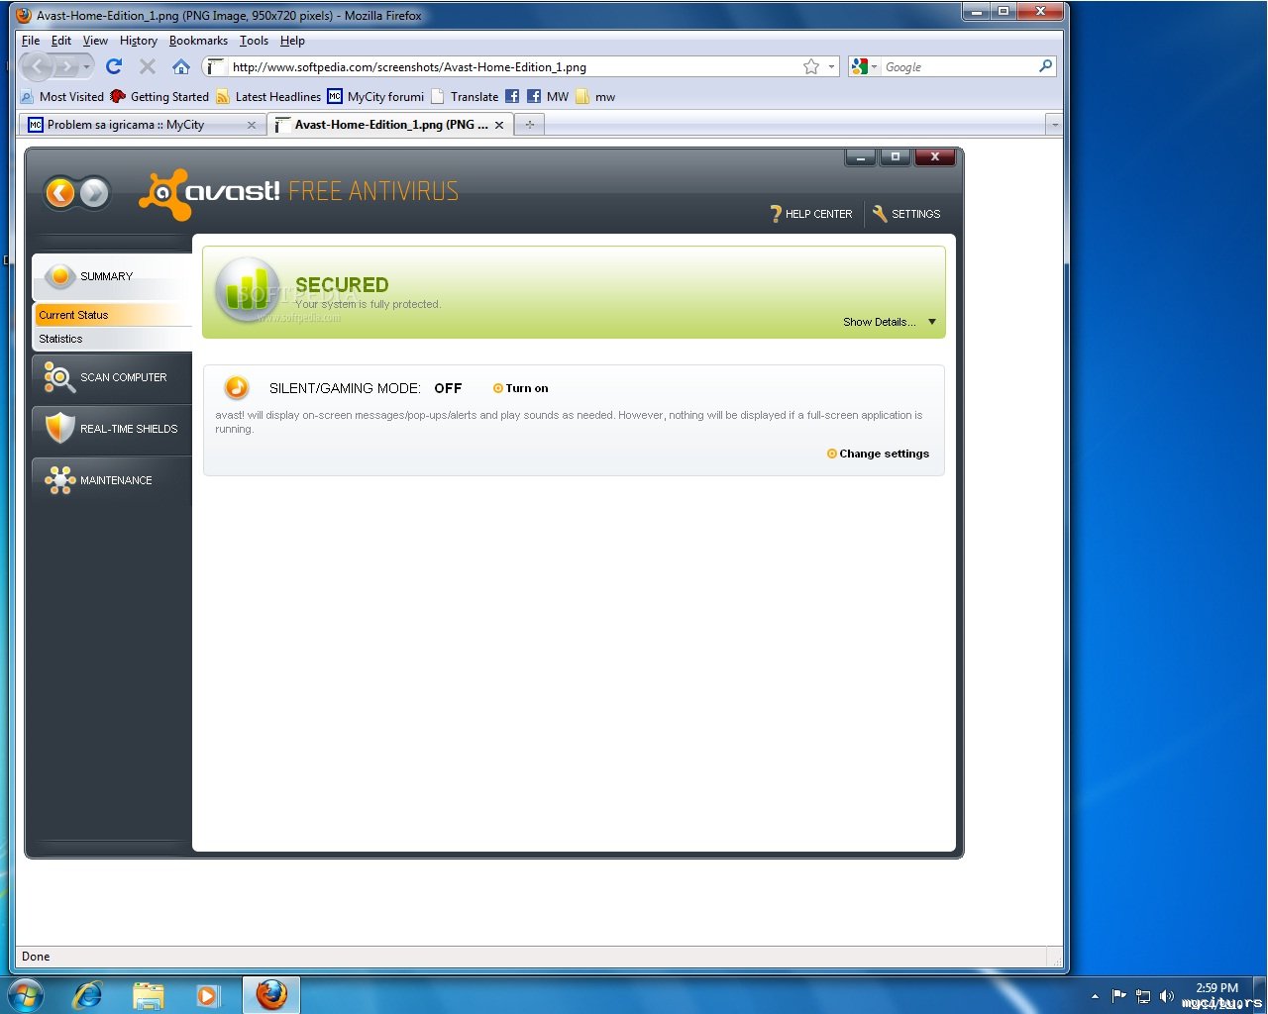Viewport: 1268px width, 1014px height.
Task: Open the Maintenance section
Action: pos(112,481)
